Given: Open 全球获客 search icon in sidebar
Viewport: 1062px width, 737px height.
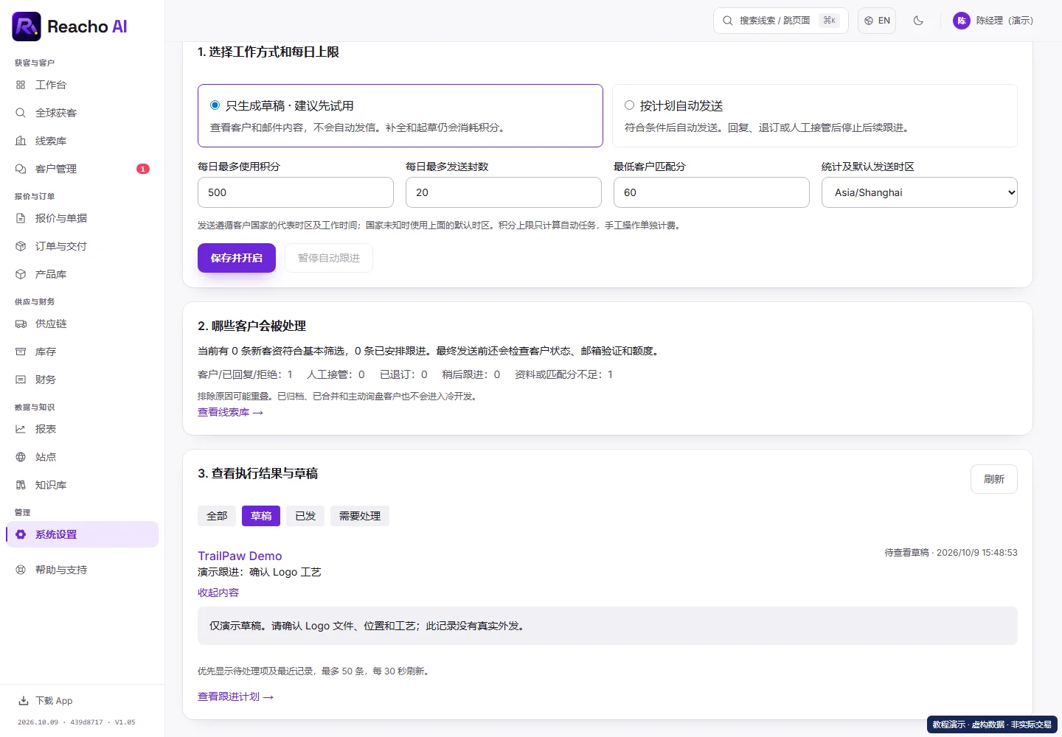Looking at the screenshot, I should 21,113.
